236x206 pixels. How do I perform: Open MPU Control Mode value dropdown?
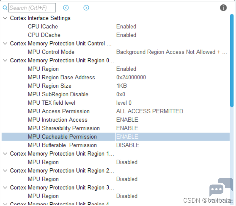click(172, 52)
